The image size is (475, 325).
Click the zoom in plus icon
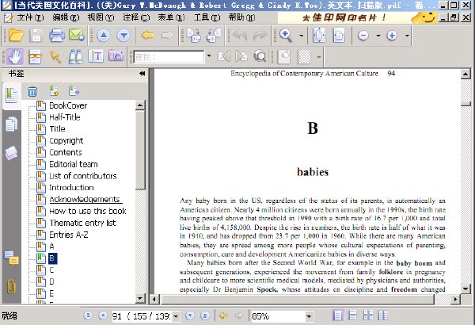[x=392, y=36]
